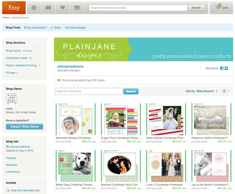Click the Etsy logo

click(x=14, y=7)
